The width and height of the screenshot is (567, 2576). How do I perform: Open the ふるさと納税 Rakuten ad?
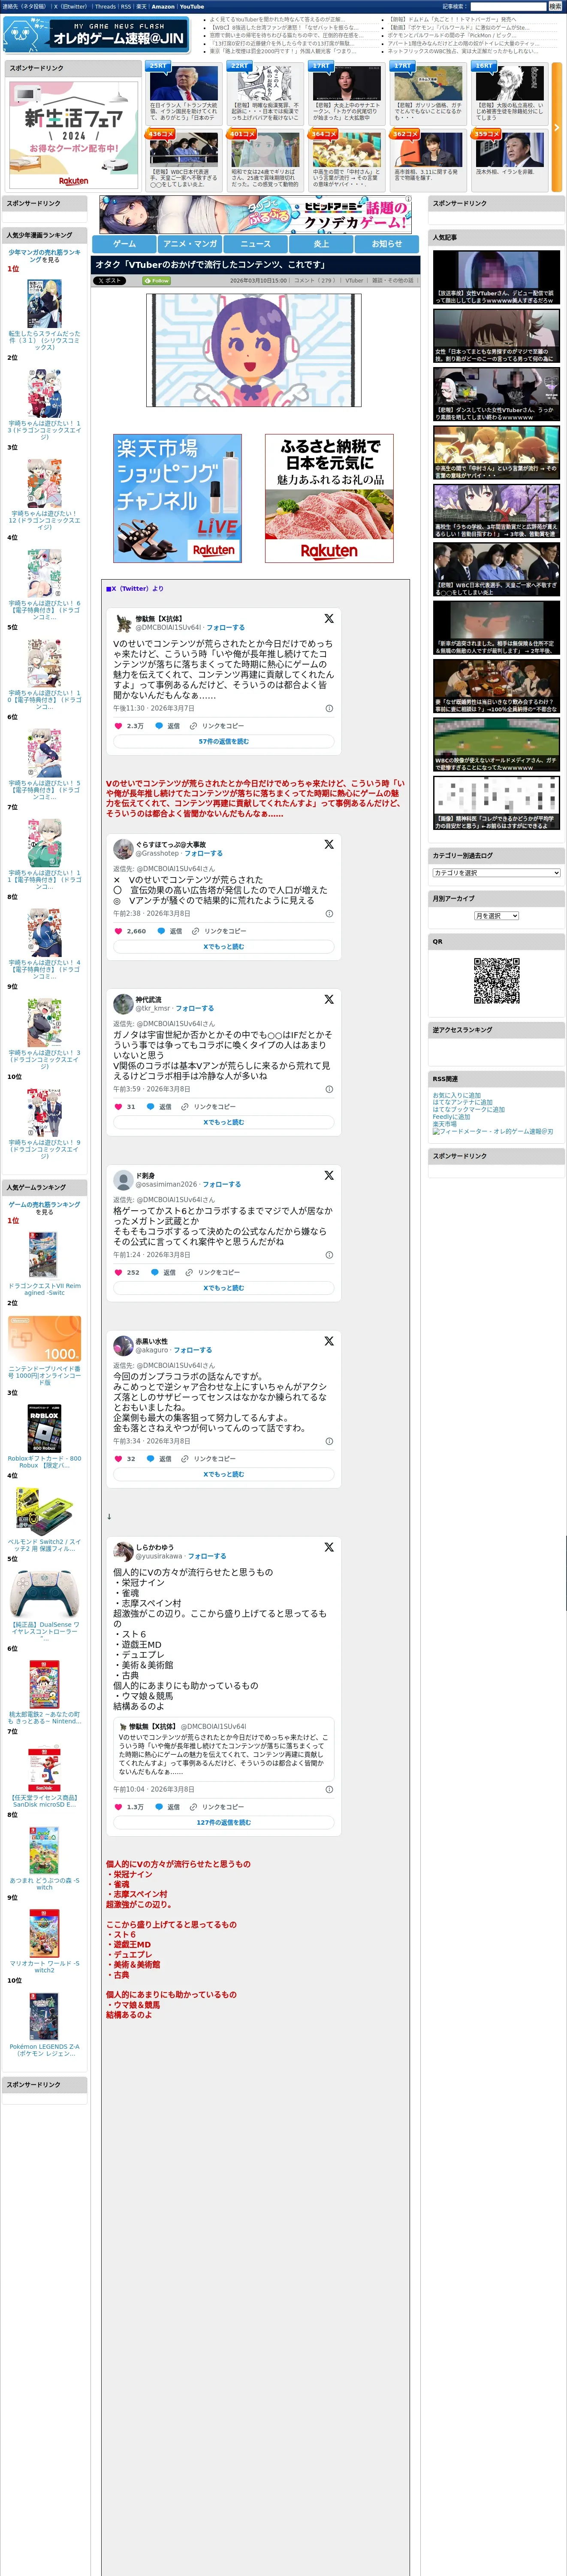[329, 498]
